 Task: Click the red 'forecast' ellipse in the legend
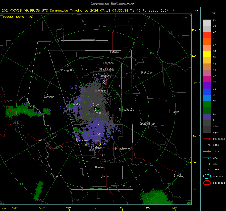[x=207, y=183]
